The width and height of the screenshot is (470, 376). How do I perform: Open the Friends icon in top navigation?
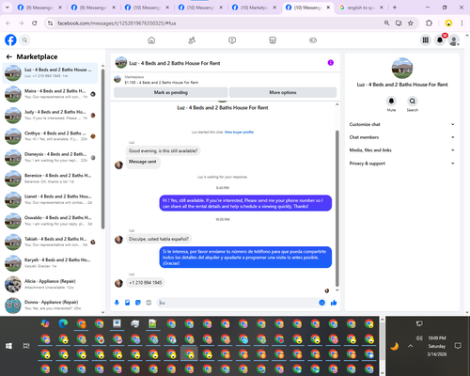pos(192,40)
